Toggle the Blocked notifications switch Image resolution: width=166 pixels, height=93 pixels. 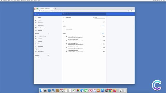(104, 22)
